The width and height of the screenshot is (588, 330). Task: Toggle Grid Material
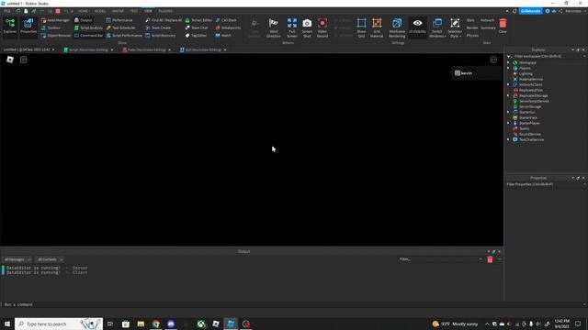point(377,27)
